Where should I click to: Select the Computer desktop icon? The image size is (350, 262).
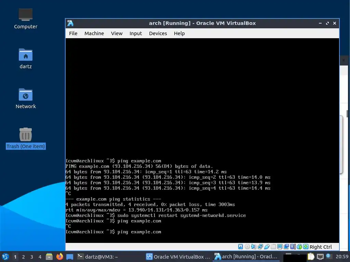coord(26,19)
